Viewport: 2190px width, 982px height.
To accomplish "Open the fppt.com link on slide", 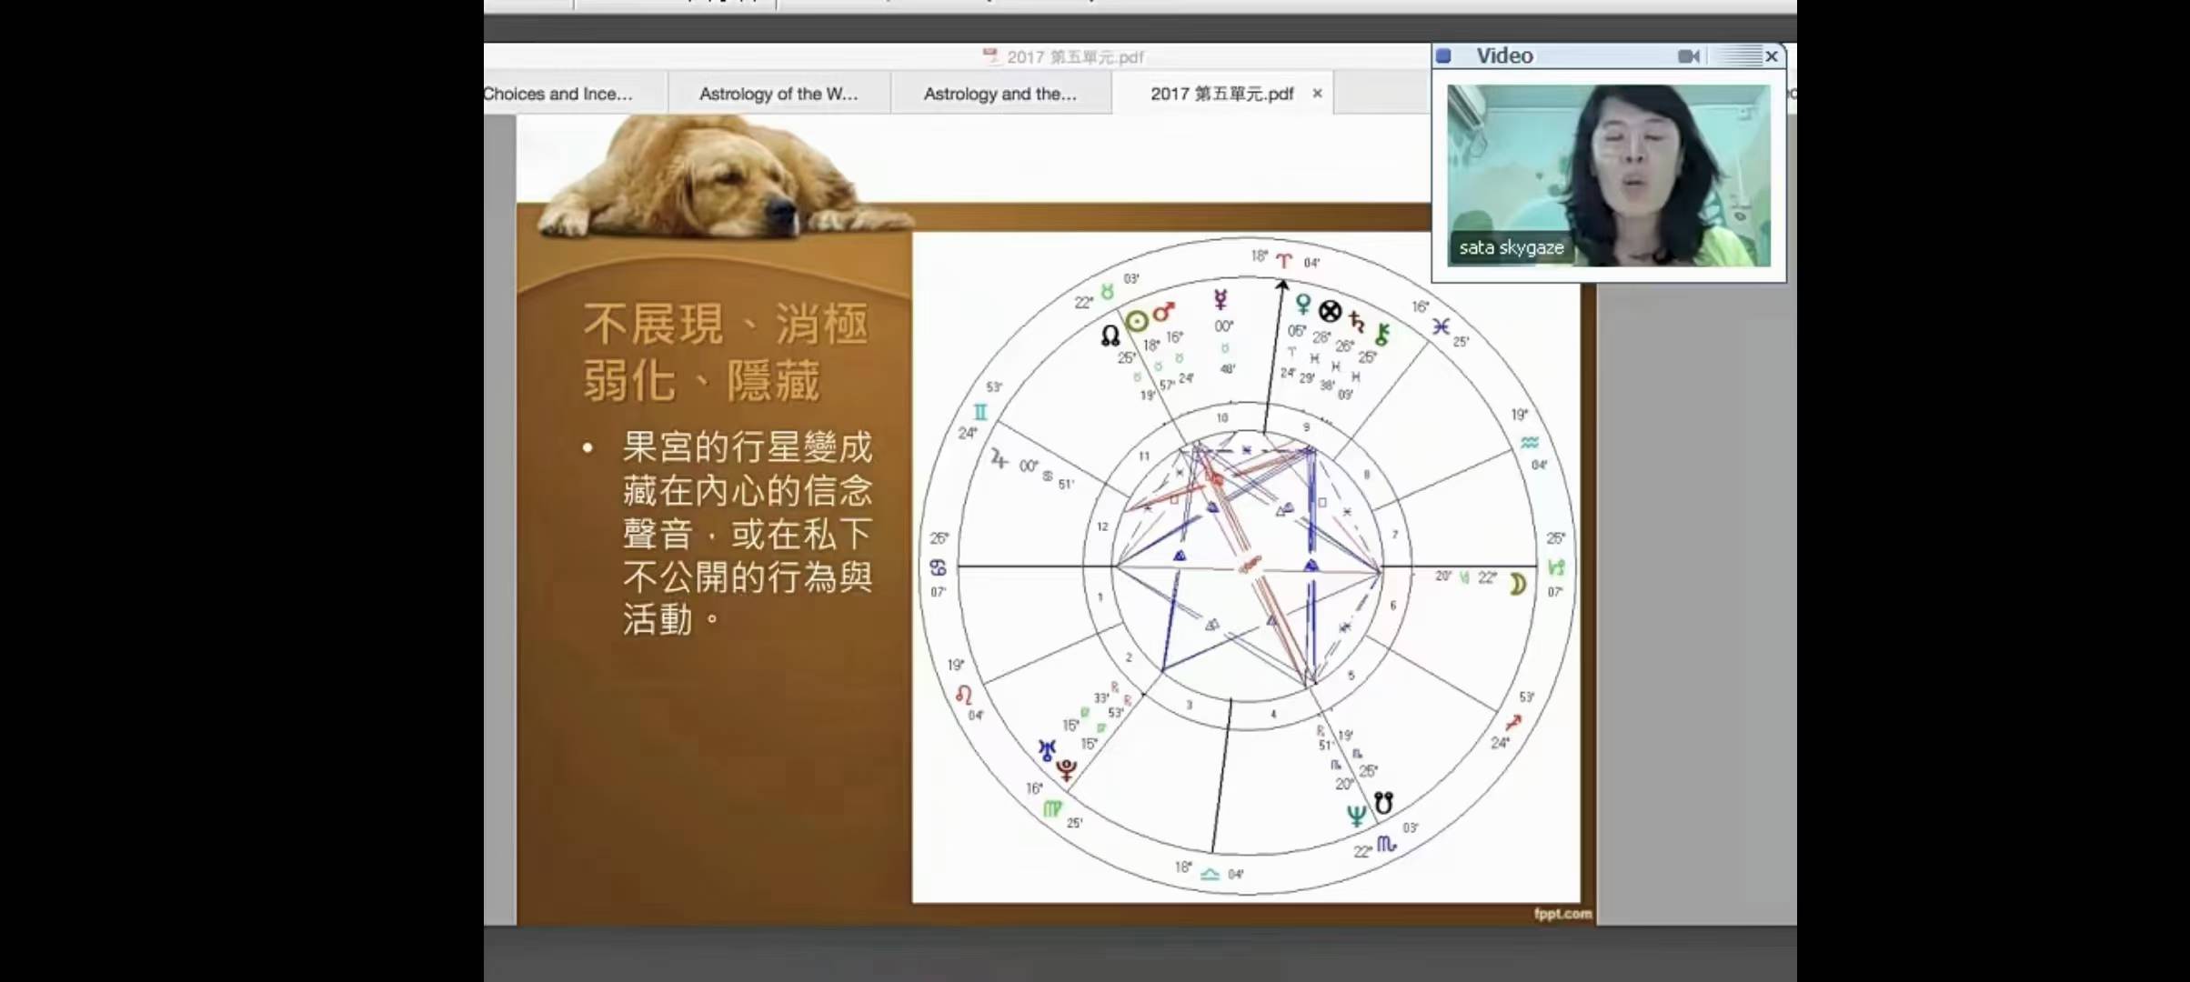I will click(1562, 913).
